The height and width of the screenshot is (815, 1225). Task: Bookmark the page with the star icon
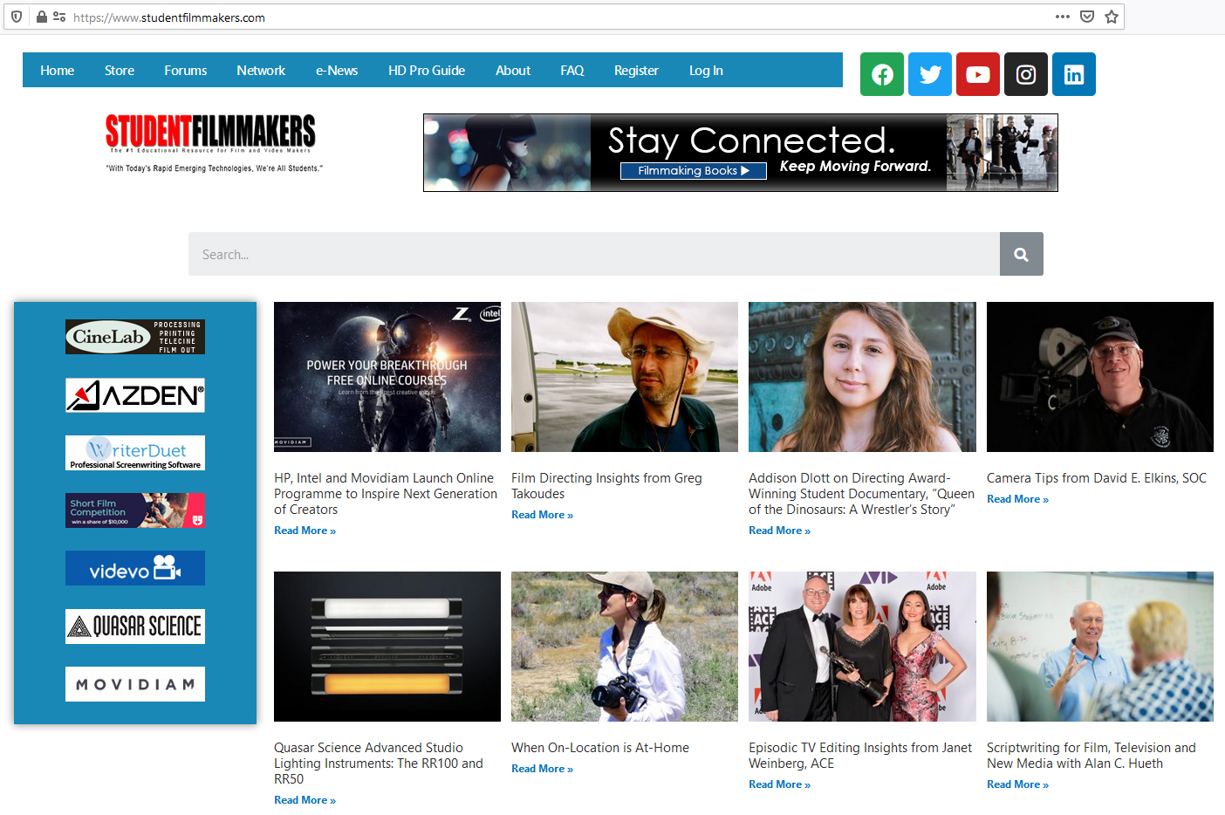(1111, 17)
